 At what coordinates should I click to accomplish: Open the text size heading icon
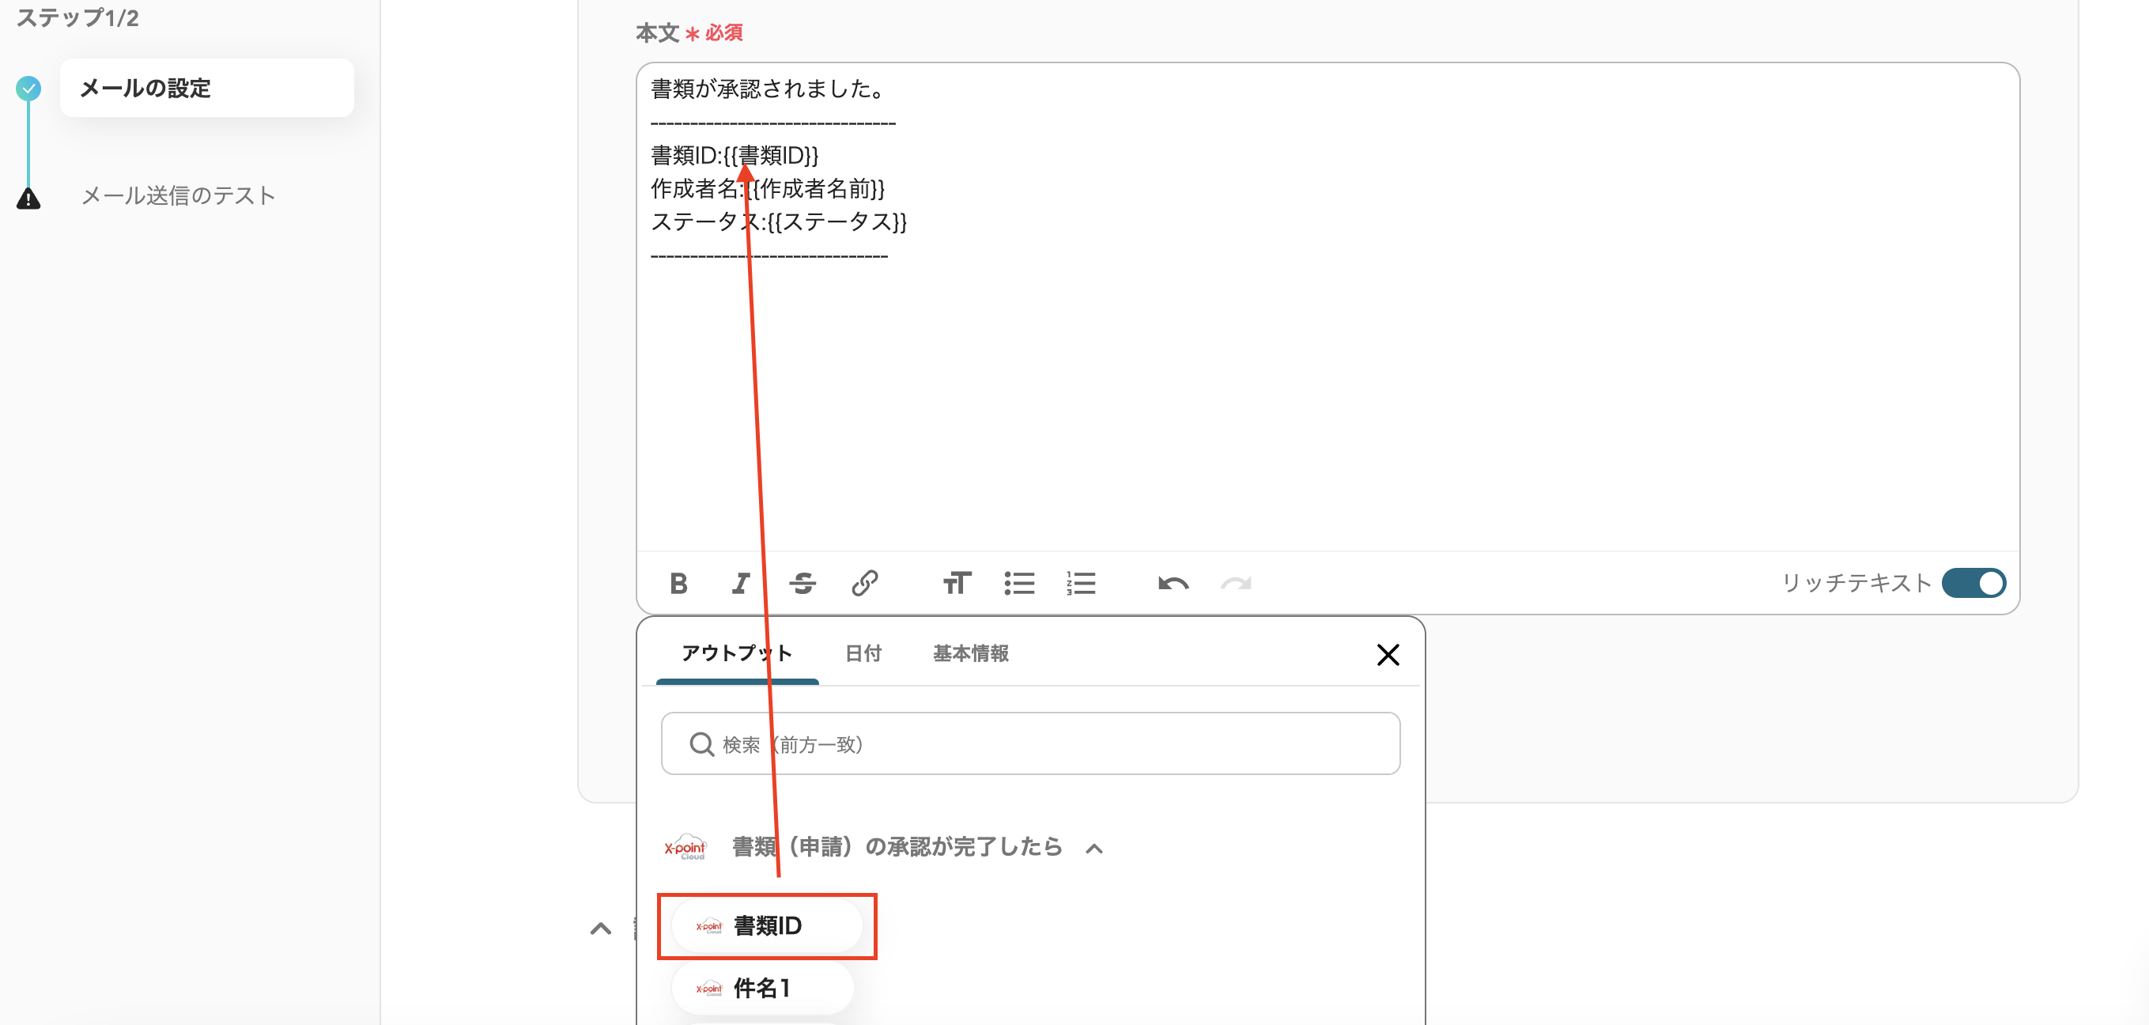(x=956, y=583)
